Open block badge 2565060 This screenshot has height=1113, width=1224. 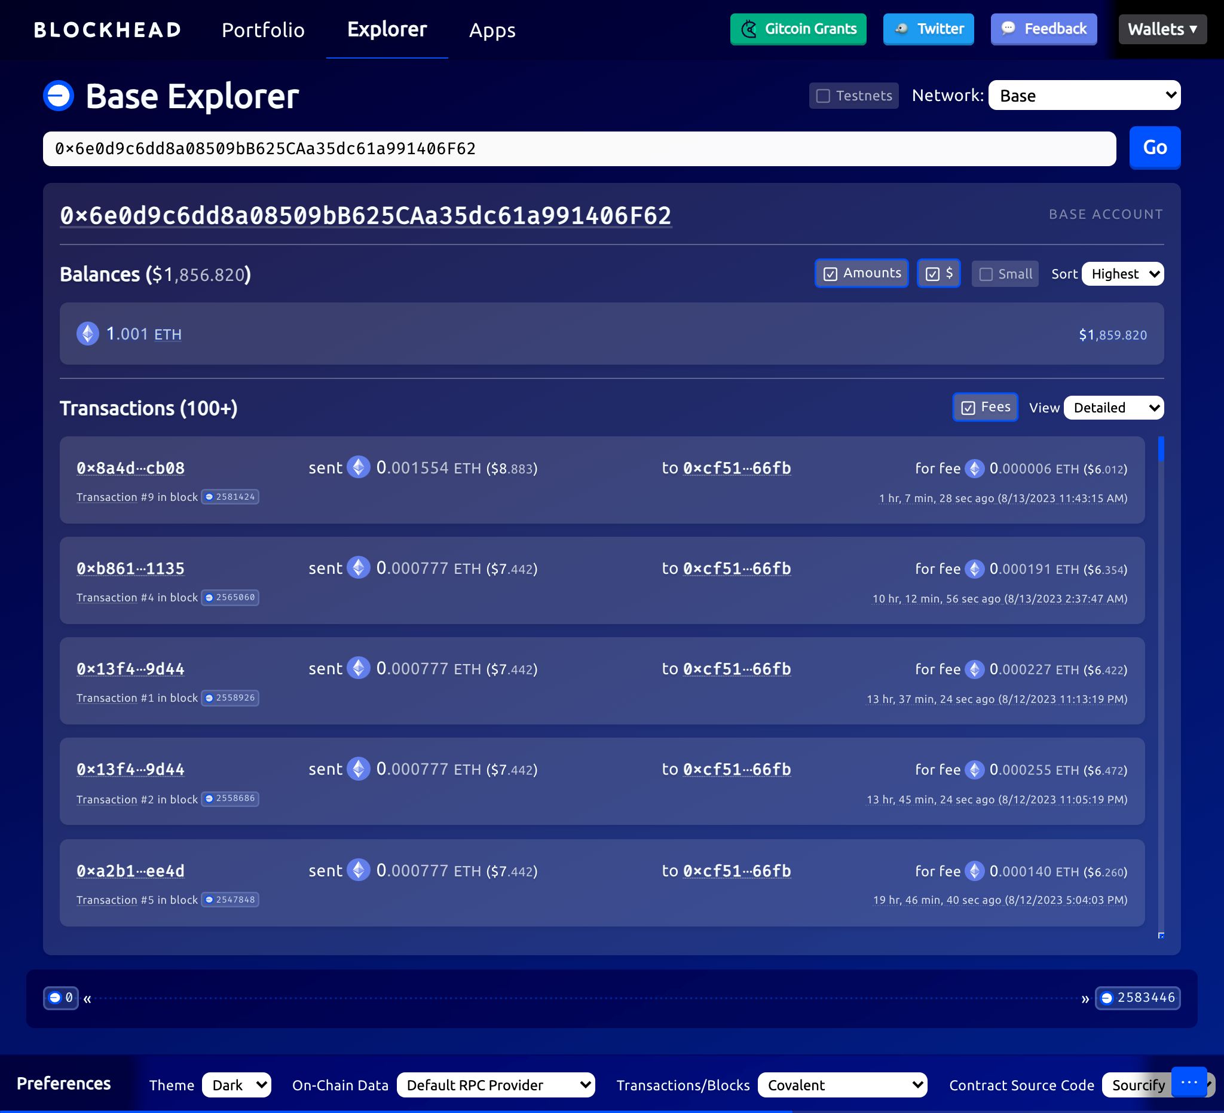click(x=230, y=598)
